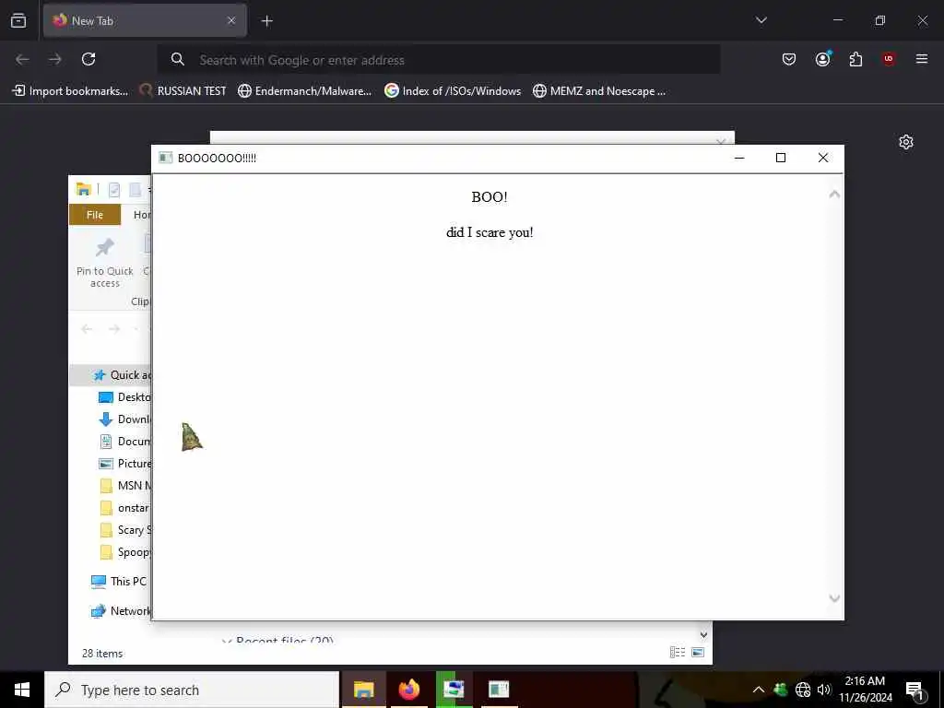Open File tab in File Explorer
The width and height of the screenshot is (944, 708).
point(95,215)
